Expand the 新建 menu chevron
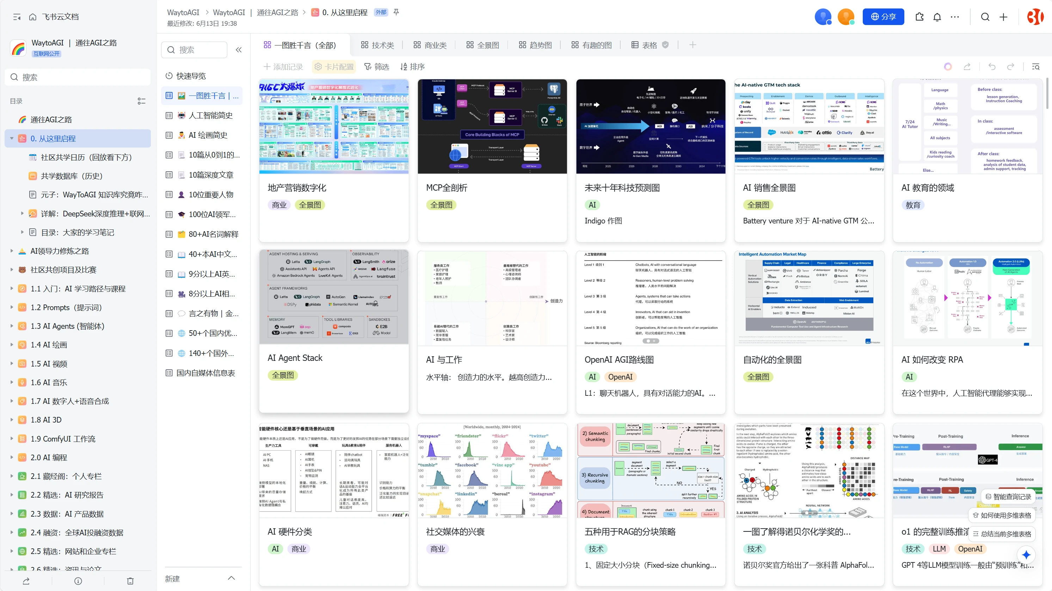 [231, 578]
